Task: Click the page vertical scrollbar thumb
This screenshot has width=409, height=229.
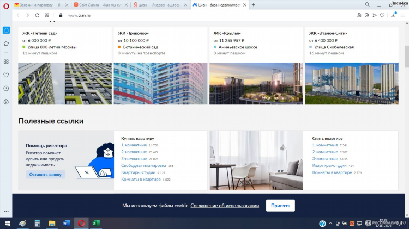Action: coord(407,56)
